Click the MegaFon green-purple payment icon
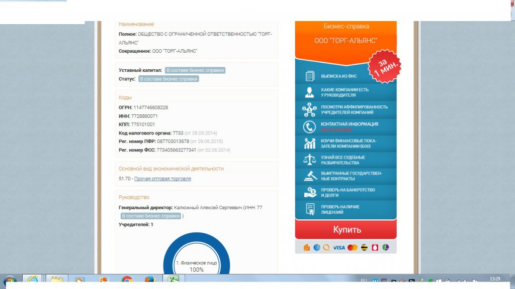Screen dimensions: 515x289 tap(386, 247)
